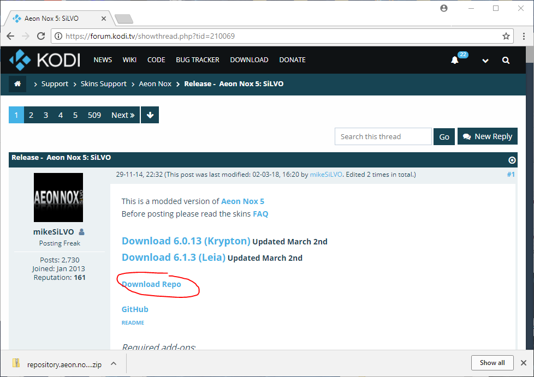Open Chrome user profile icon
Image resolution: width=534 pixels, height=377 pixels.
pyautogui.click(x=444, y=8)
